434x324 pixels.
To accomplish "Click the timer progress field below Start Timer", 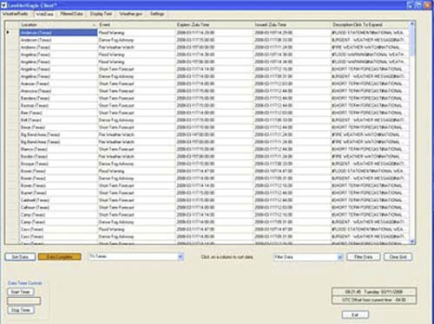I will 23,301.
